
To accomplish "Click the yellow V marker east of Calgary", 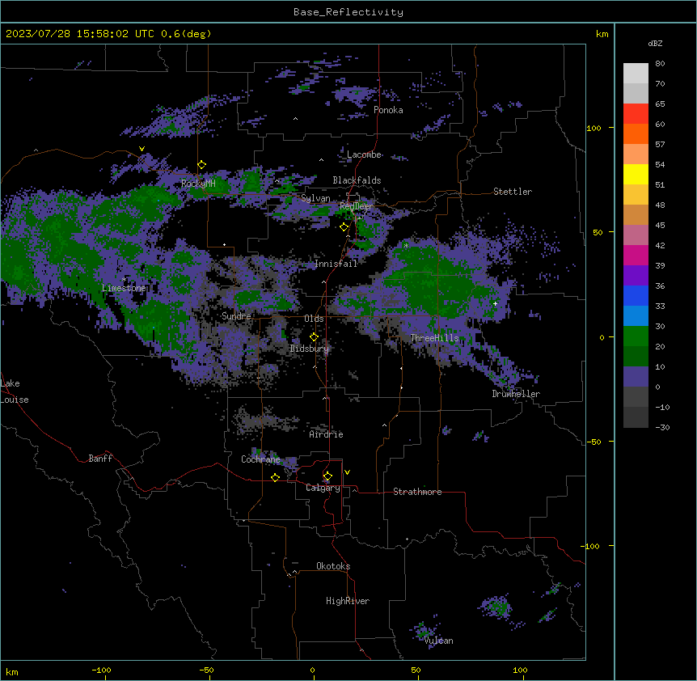I will [347, 472].
